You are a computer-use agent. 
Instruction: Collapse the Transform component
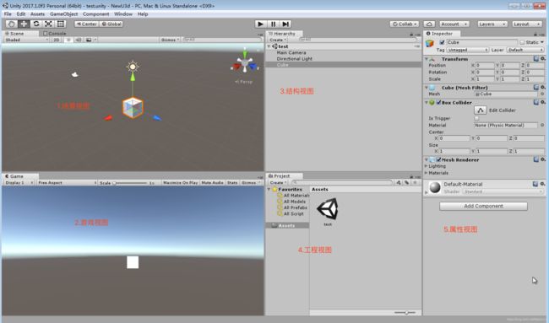click(x=426, y=59)
